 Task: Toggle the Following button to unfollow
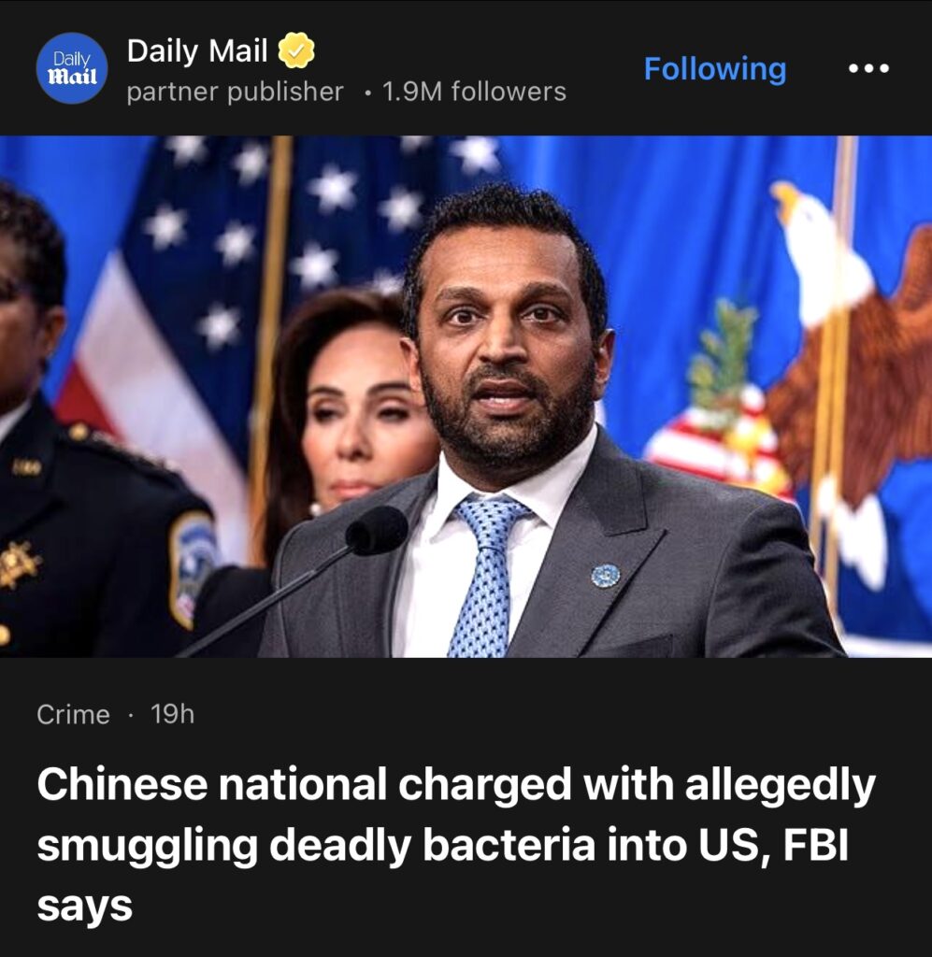(x=715, y=68)
